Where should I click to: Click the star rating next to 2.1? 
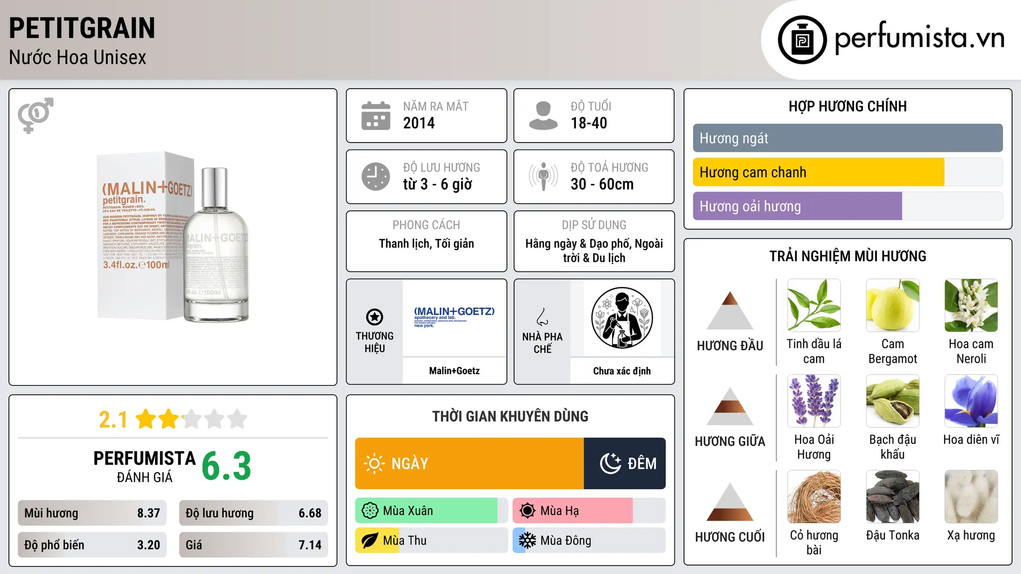[x=191, y=419]
